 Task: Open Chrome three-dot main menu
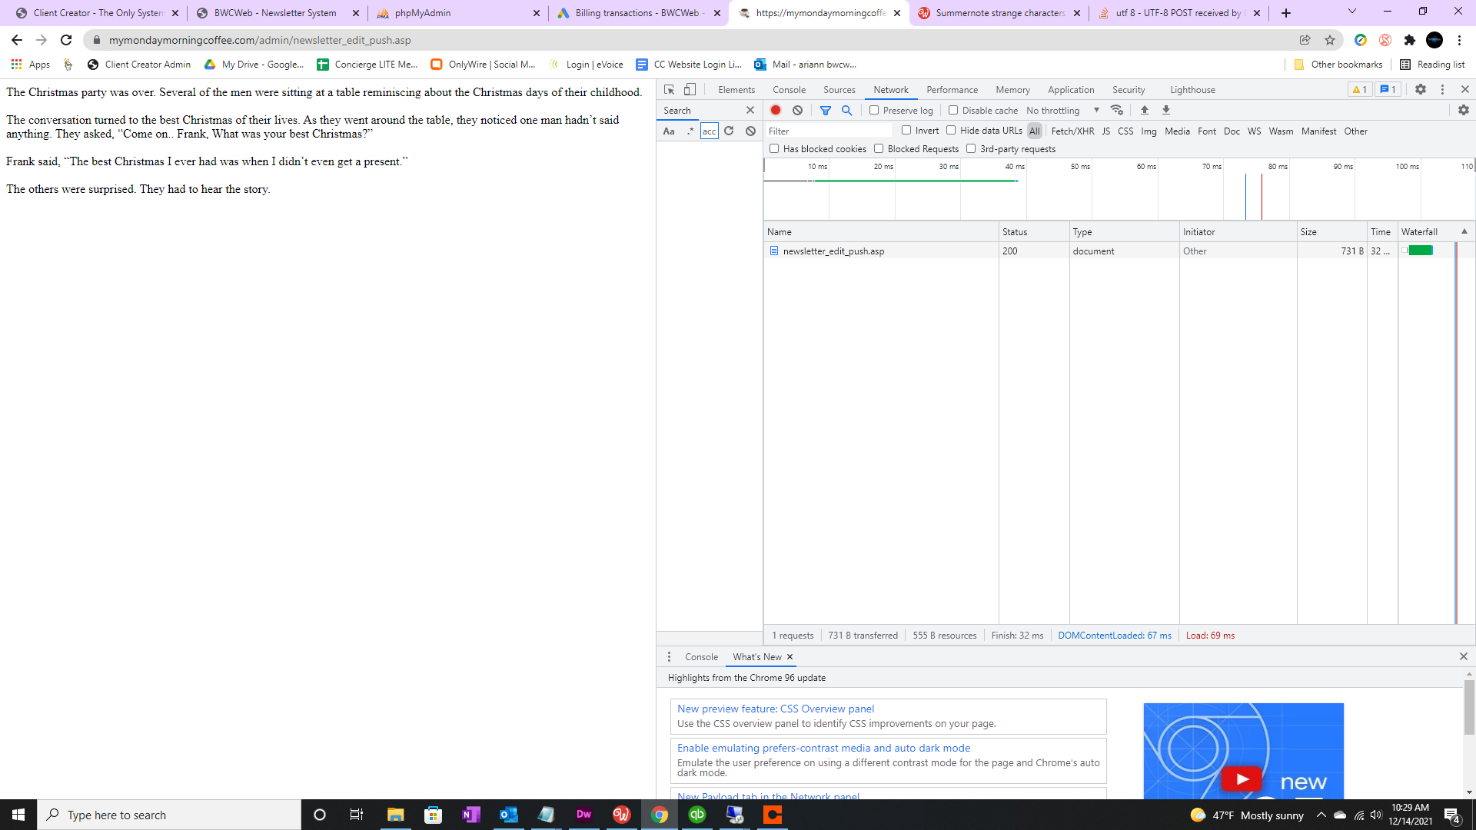coord(1459,40)
